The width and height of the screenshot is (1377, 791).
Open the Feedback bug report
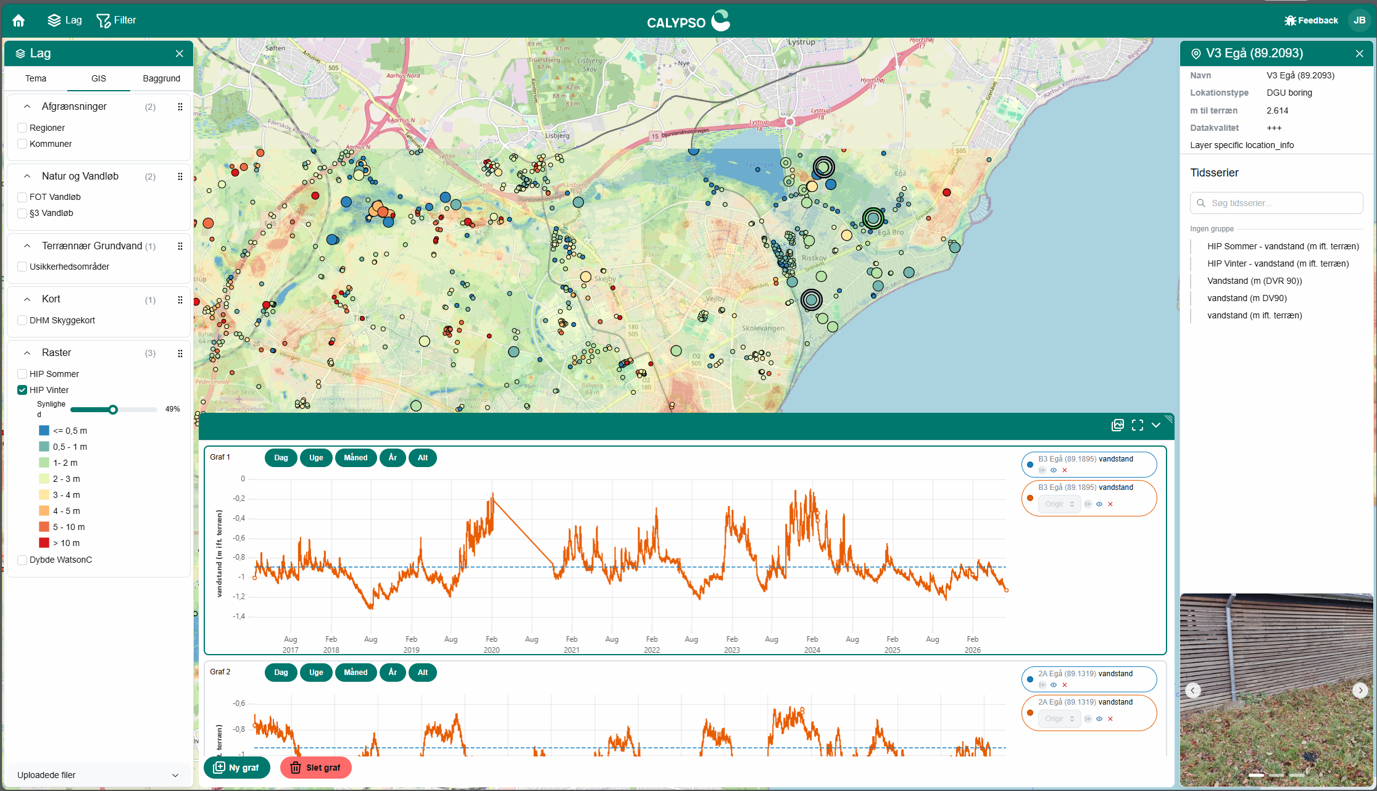1311,20
